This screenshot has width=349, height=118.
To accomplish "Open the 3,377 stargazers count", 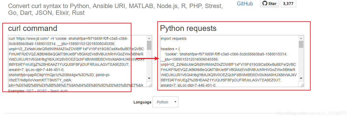I will tap(288, 3).
